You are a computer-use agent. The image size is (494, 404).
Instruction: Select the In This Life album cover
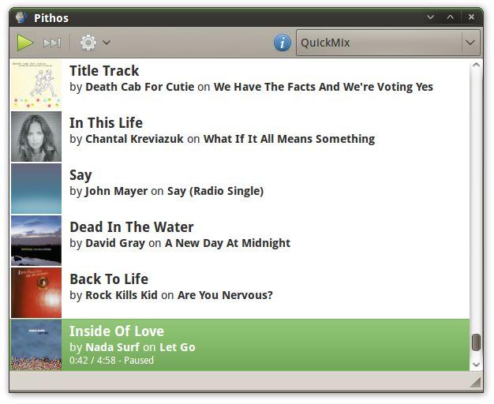pos(36,137)
